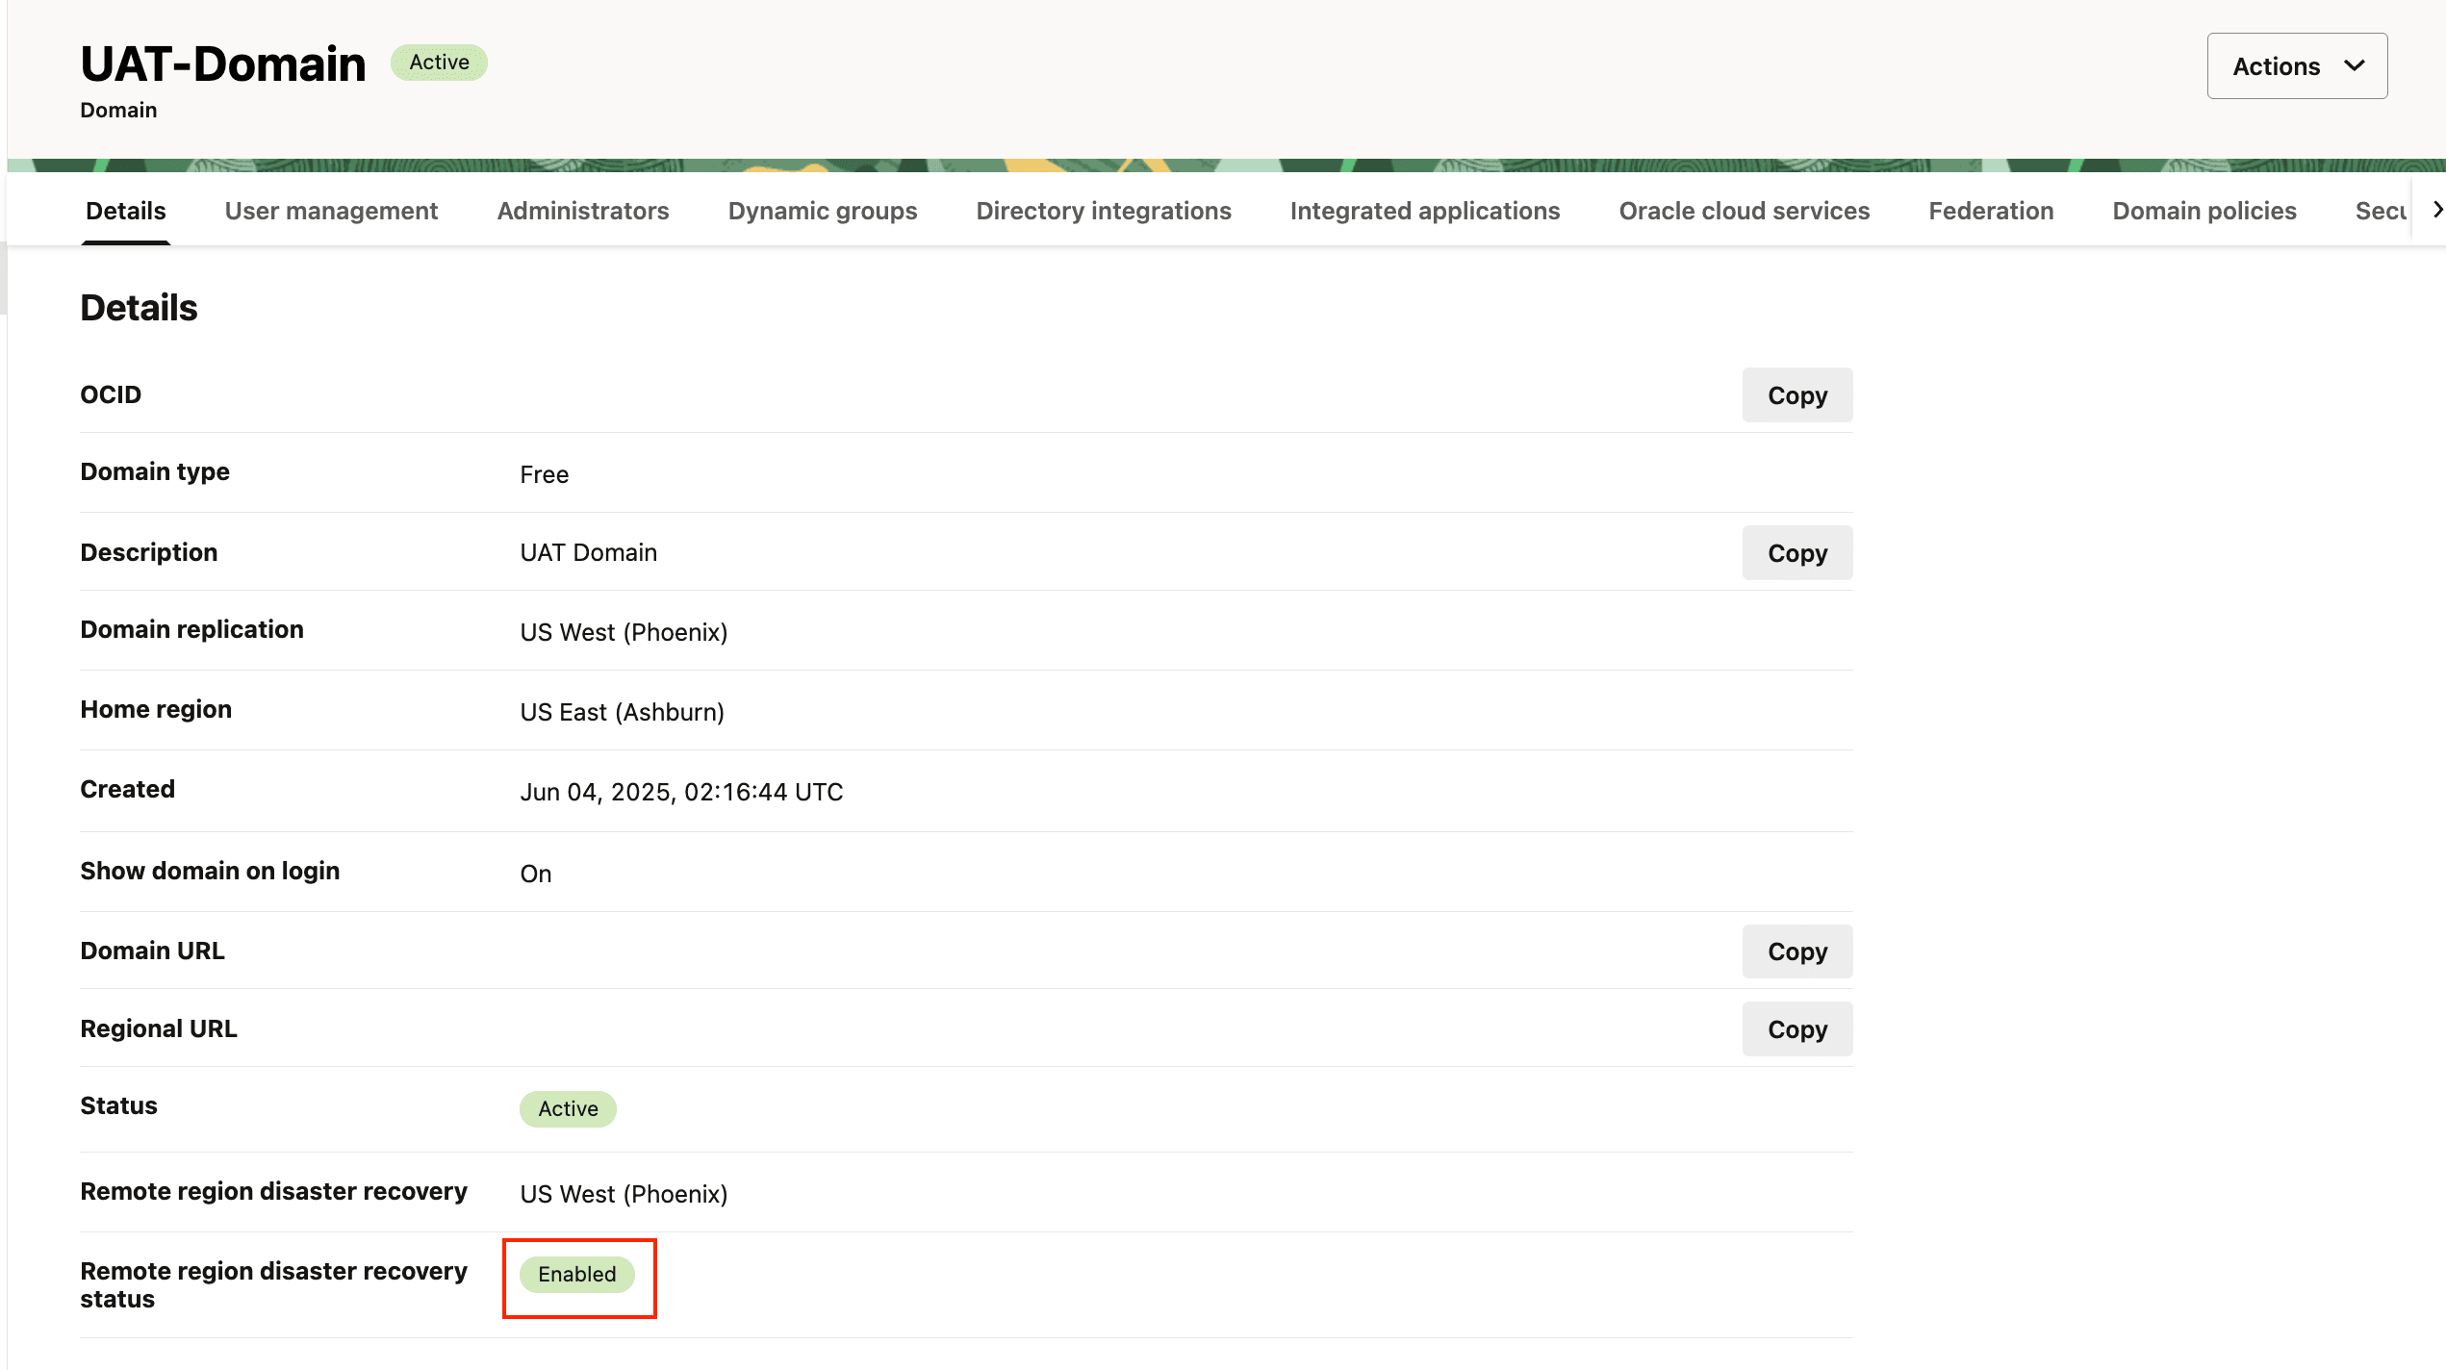The width and height of the screenshot is (2446, 1370).
Task: Click the Details tab
Action: click(x=126, y=211)
